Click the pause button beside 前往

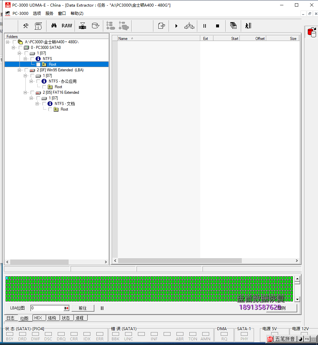(x=102, y=308)
